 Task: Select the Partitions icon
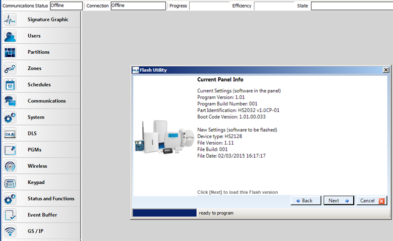pyautogui.click(x=10, y=52)
